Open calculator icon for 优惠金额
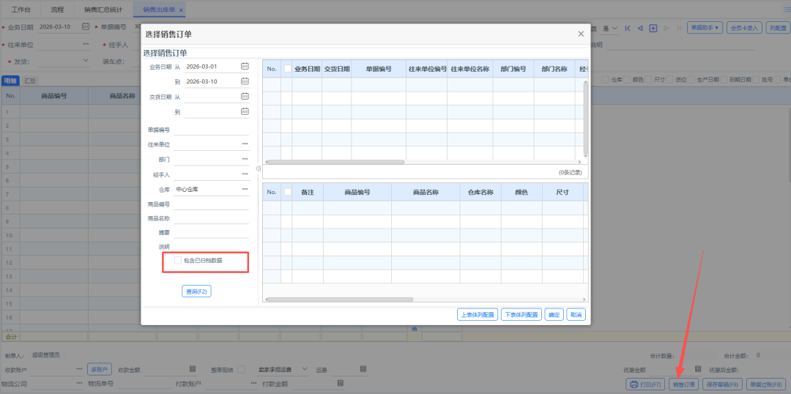This screenshot has width=791, height=394. (698, 369)
